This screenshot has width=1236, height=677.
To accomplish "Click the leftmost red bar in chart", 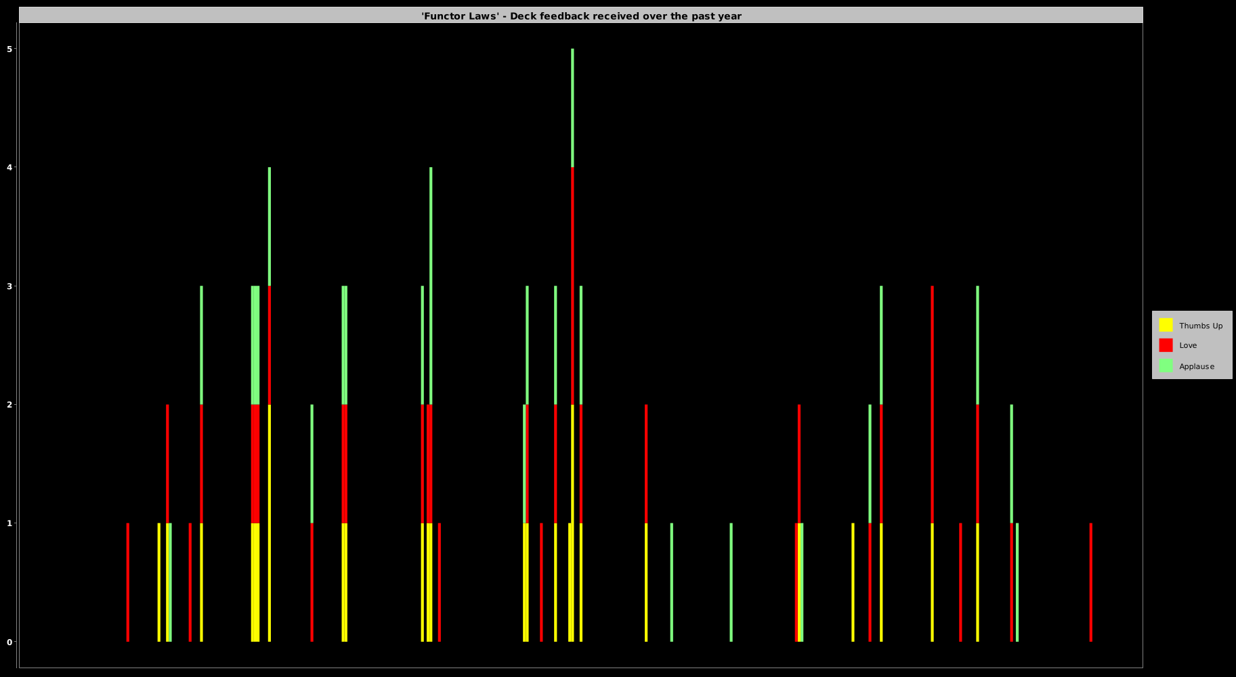I will [128, 582].
